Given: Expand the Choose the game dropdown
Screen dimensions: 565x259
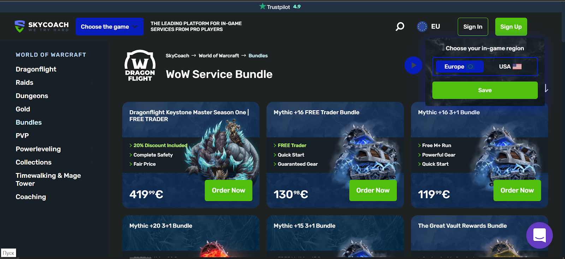Looking at the screenshot, I should pos(109,26).
